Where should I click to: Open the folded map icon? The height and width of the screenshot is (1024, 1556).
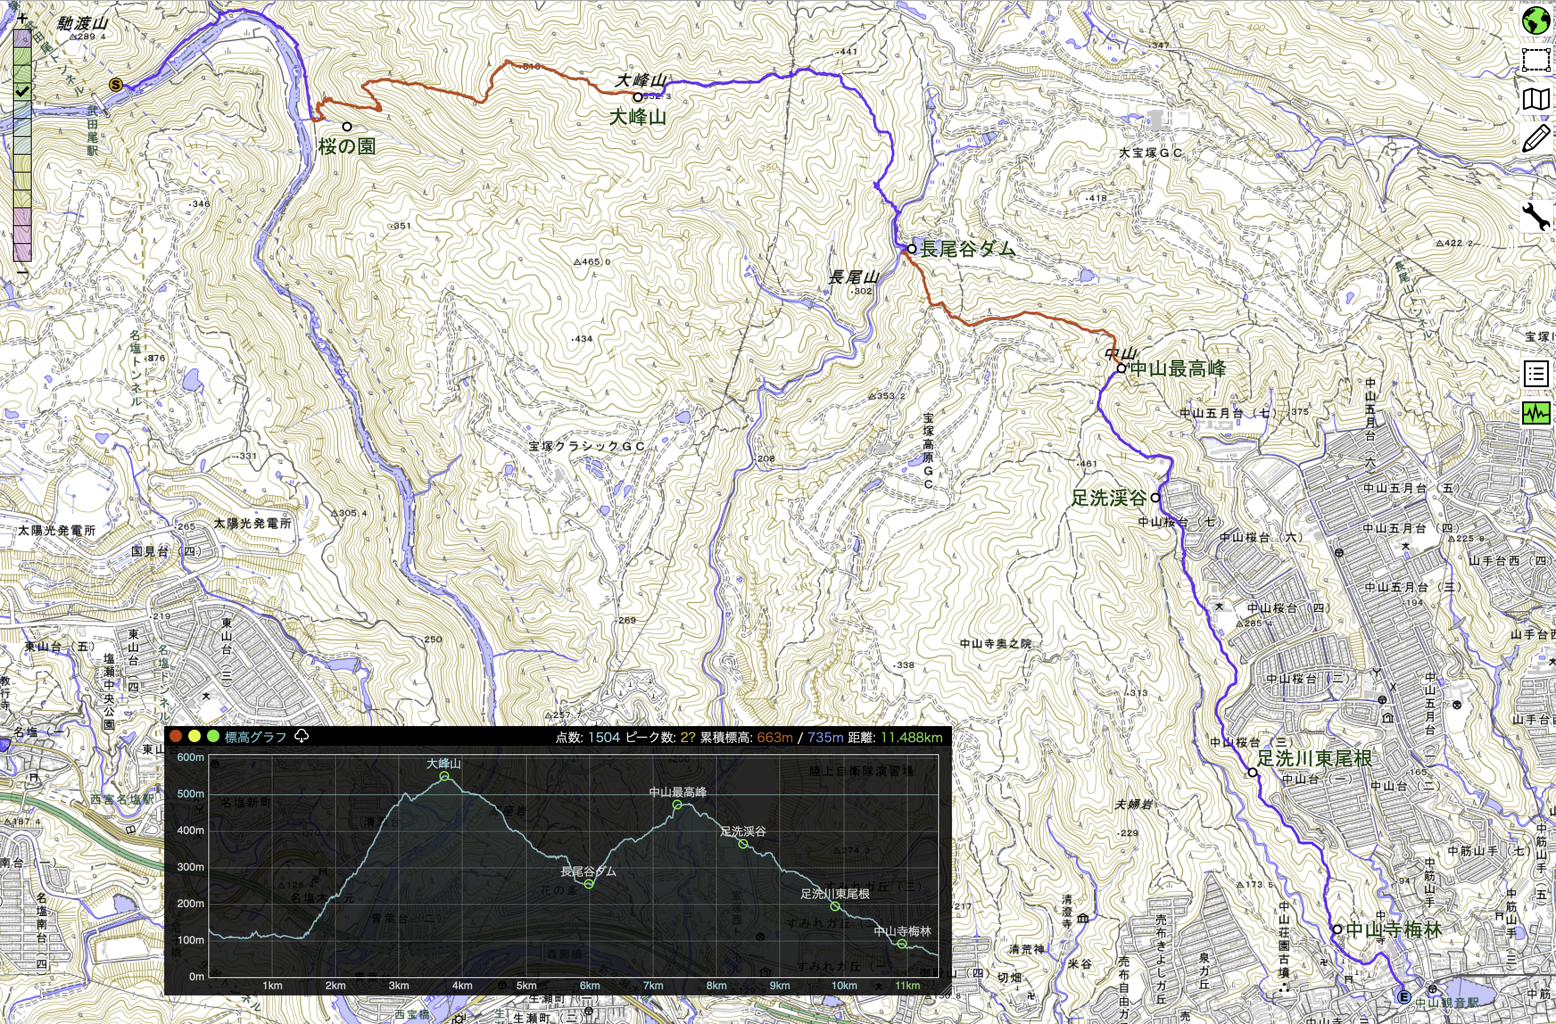point(1536,99)
